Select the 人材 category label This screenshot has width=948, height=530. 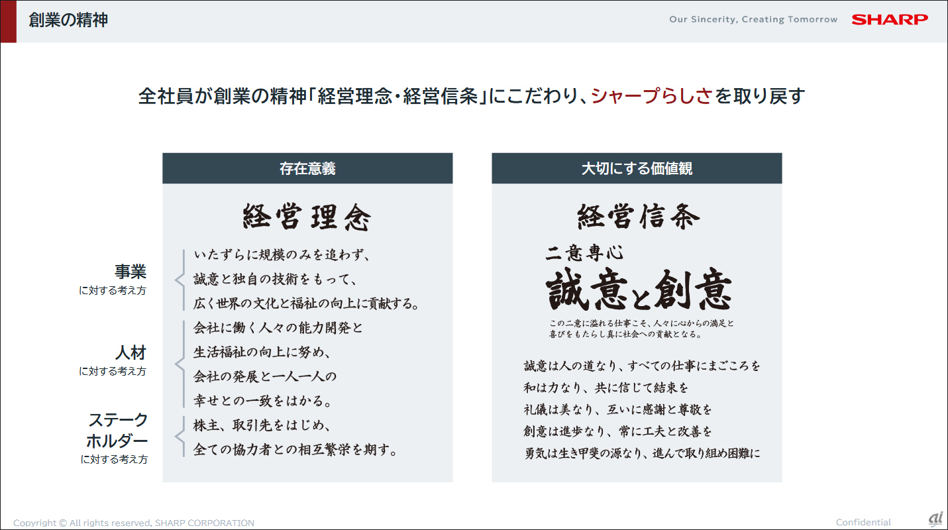(x=130, y=353)
